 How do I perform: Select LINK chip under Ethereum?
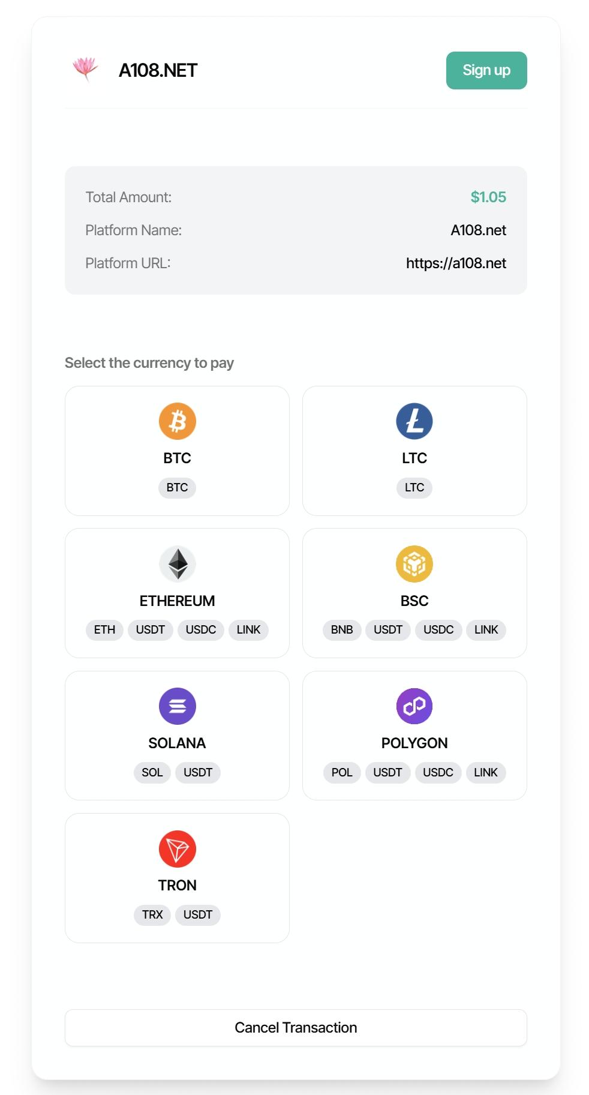point(248,630)
